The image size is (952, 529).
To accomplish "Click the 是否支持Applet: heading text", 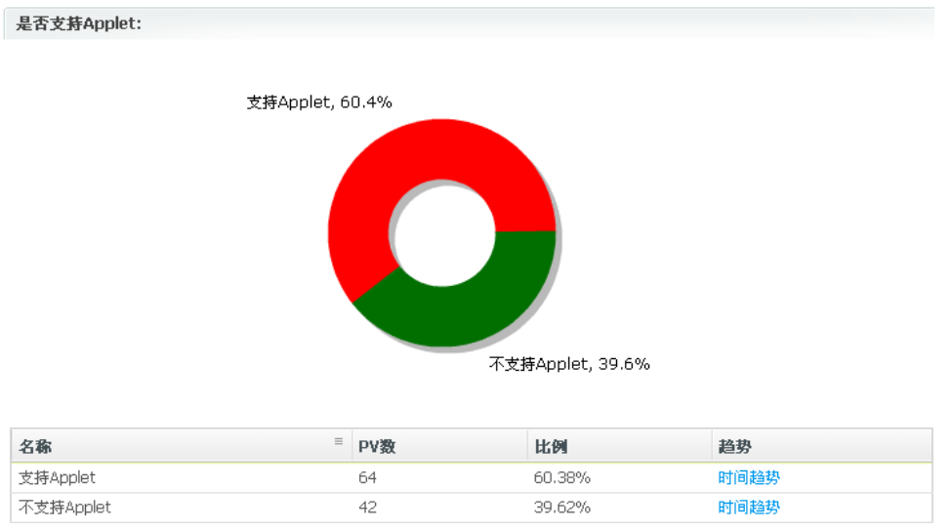I will point(78,23).
